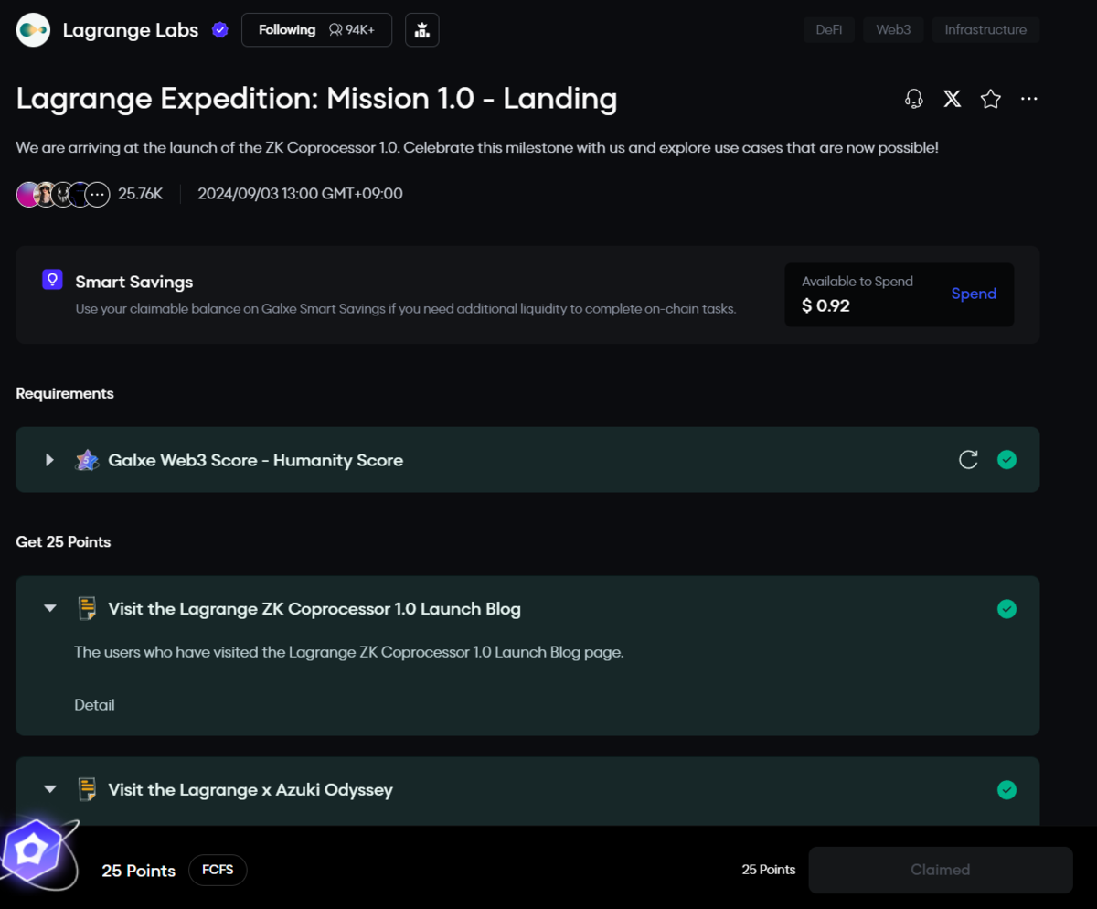Click the campaign title Lagrange Expedition: Mission 1.0 - Landing
The height and width of the screenshot is (909, 1097).
pos(317,99)
